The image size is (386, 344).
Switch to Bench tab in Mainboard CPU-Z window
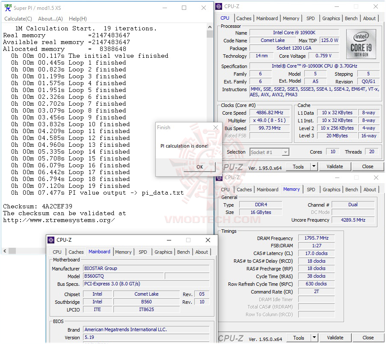pos(184,252)
